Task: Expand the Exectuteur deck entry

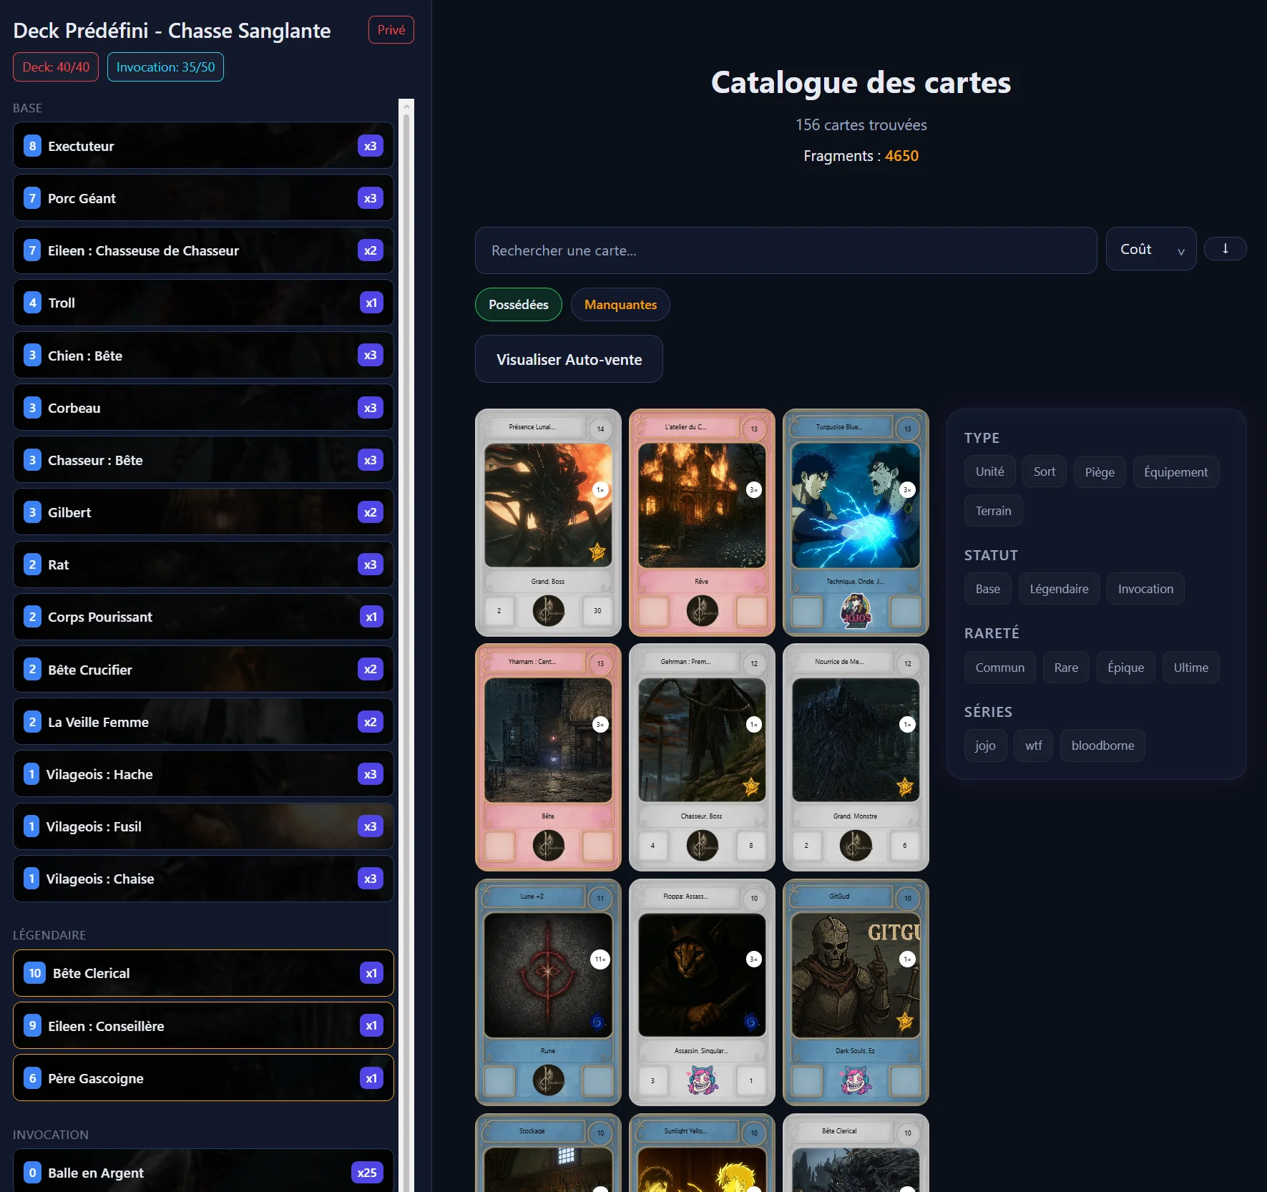Action: click(x=203, y=146)
